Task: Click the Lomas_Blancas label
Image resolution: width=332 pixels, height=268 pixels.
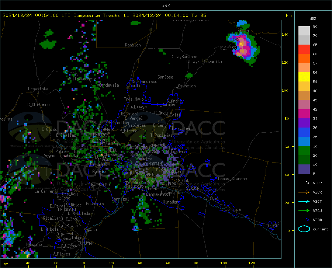Action: [232, 179]
